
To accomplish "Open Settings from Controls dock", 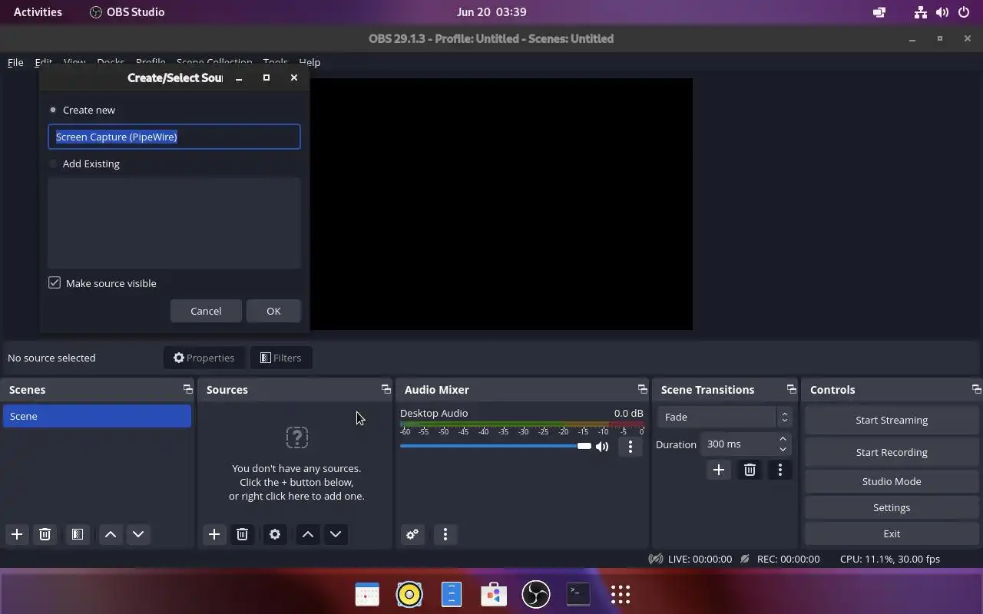I will pyautogui.click(x=892, y=507).
